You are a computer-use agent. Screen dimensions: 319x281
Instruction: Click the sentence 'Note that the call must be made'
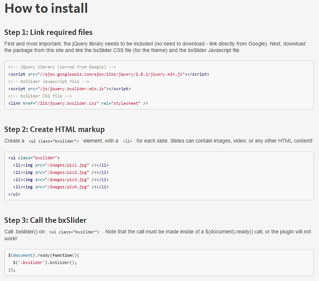tap(158, 235)
